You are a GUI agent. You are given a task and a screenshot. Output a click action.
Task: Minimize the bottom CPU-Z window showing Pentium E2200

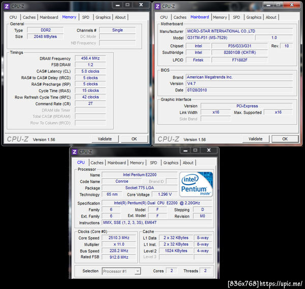tap(186, 151)
